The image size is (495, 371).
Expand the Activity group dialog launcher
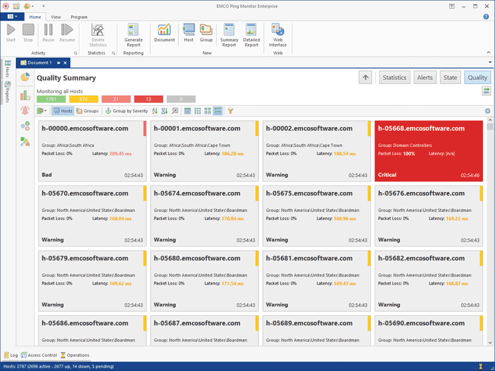click(75, 53)
